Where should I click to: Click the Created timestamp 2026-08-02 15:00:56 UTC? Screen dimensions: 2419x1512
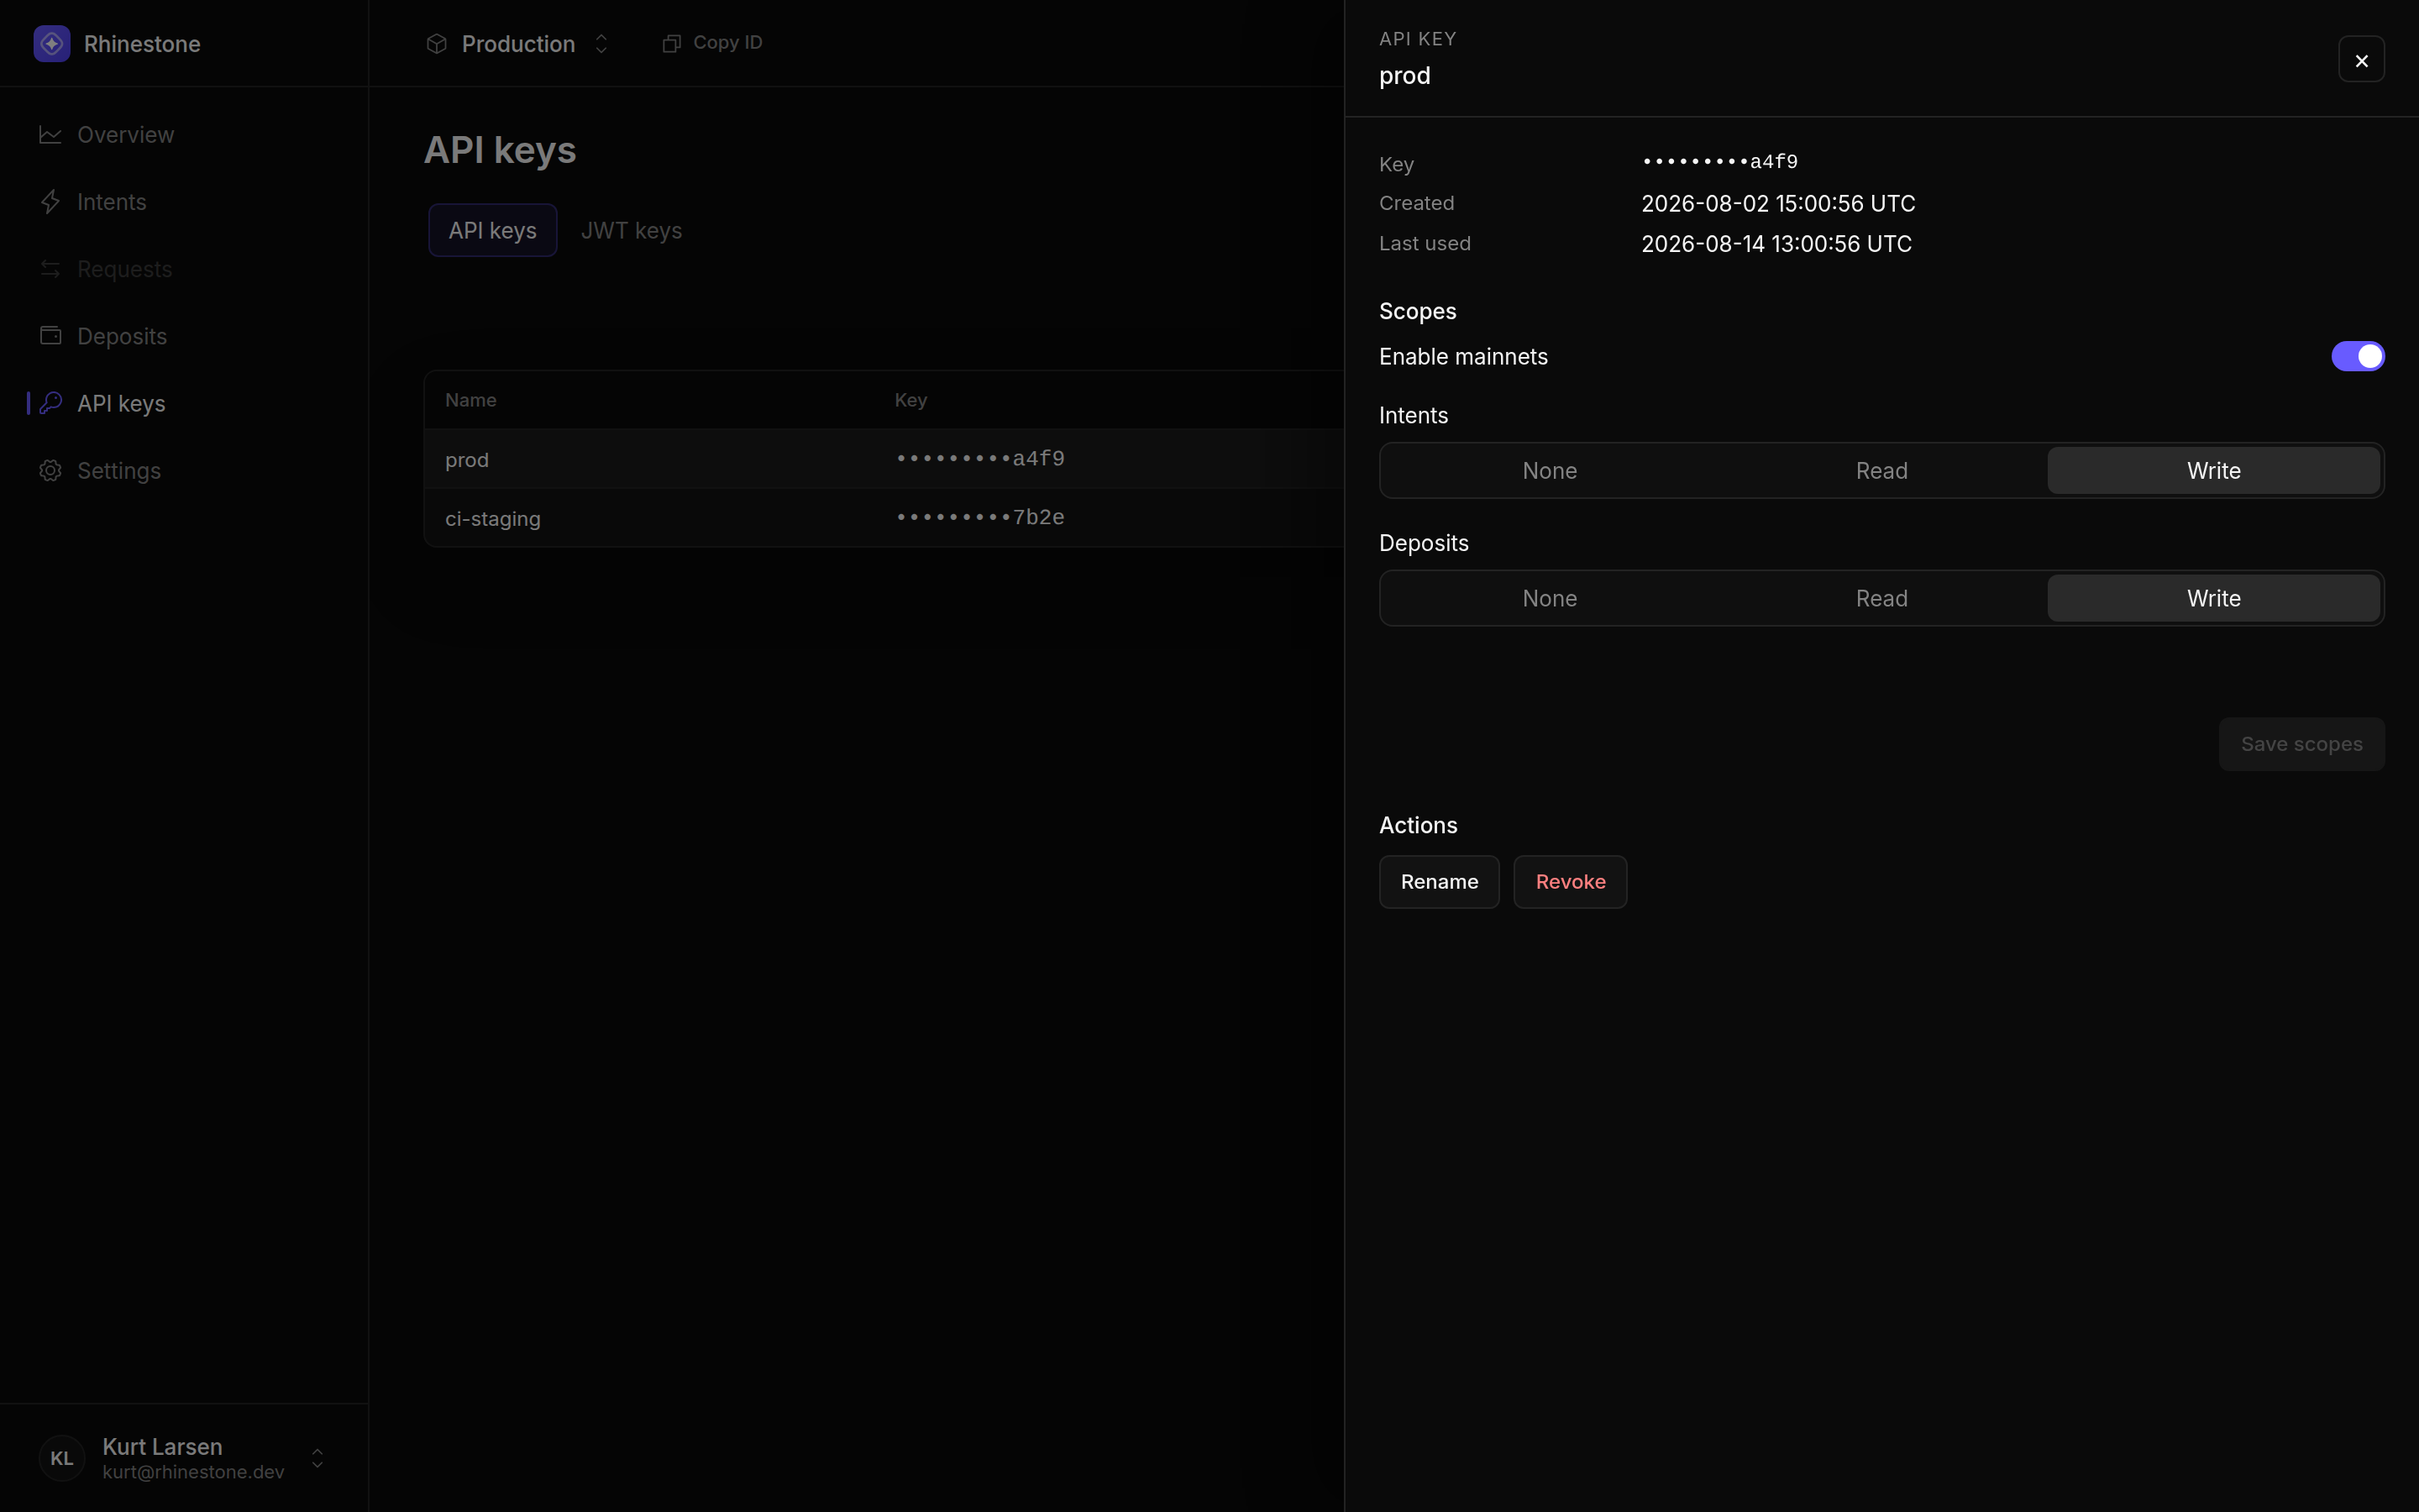coord(1778,204)
